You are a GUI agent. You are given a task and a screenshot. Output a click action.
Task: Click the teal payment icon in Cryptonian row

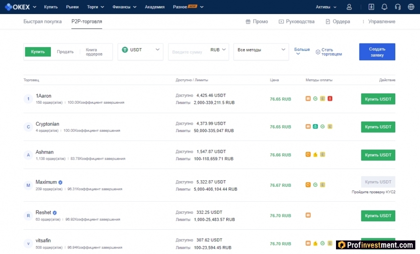tap(315, 127)
